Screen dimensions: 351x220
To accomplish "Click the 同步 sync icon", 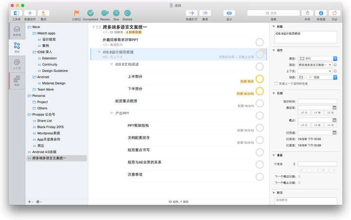I will 334,13.
